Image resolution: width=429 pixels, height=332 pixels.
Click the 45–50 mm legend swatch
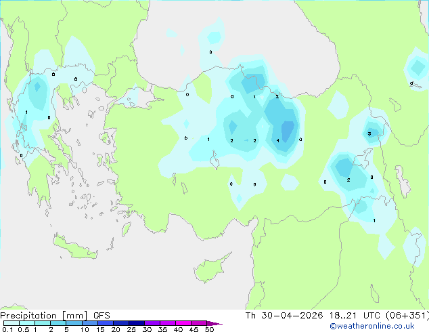click(199, 323)
